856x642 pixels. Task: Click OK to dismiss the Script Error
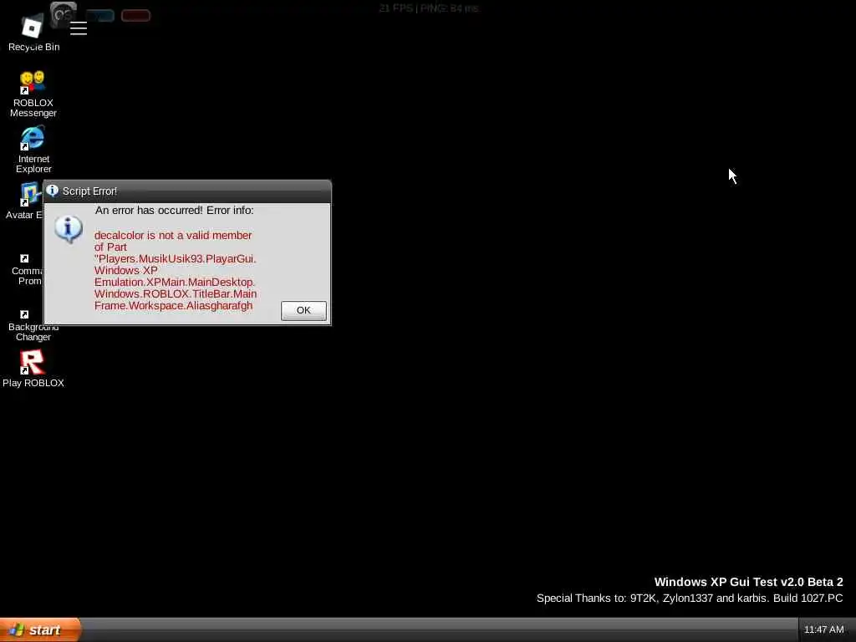click(303, 310)
